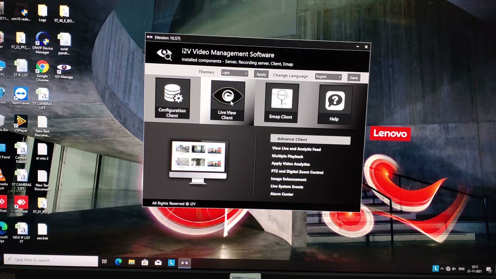496x279 pixels.
Task: Open the Configuration Client tile
Action: (x=173, y=98)
